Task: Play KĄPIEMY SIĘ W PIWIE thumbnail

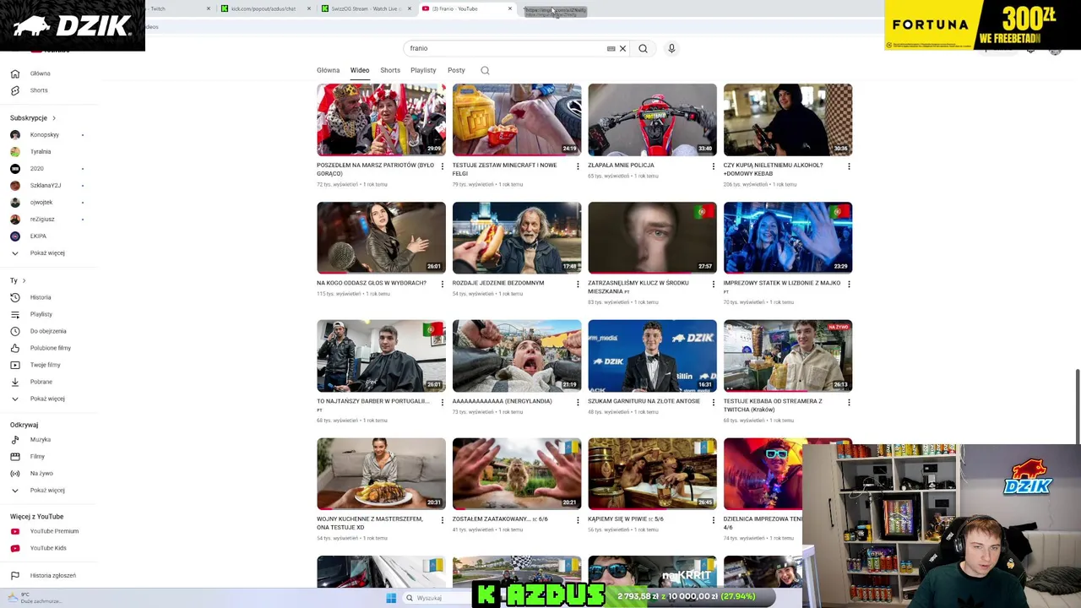Action: point(652,473)
